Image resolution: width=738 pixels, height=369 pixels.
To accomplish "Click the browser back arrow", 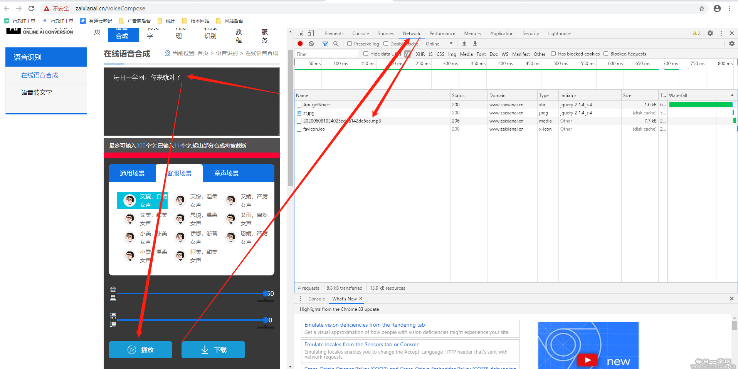I will tap(7, 8).
